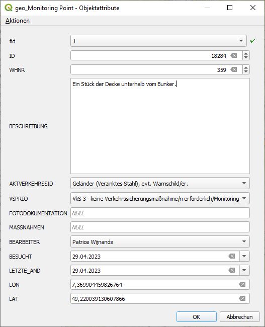Viewport: 265px width, 327px height.
Task: Clear the BESUCHT date value
Action: [232, 256]
